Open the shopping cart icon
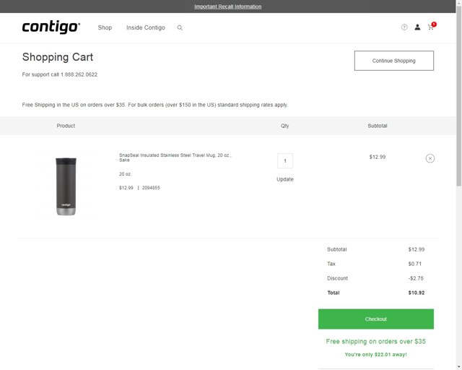 coord(431,27)
